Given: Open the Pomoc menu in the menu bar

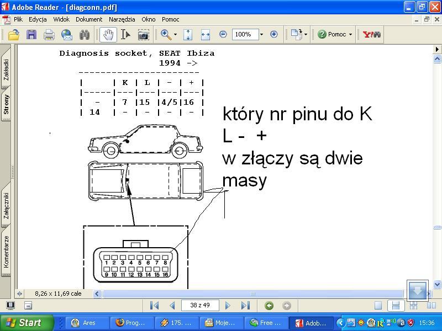Looking at the screenshot, I should (x=170, y=19).
